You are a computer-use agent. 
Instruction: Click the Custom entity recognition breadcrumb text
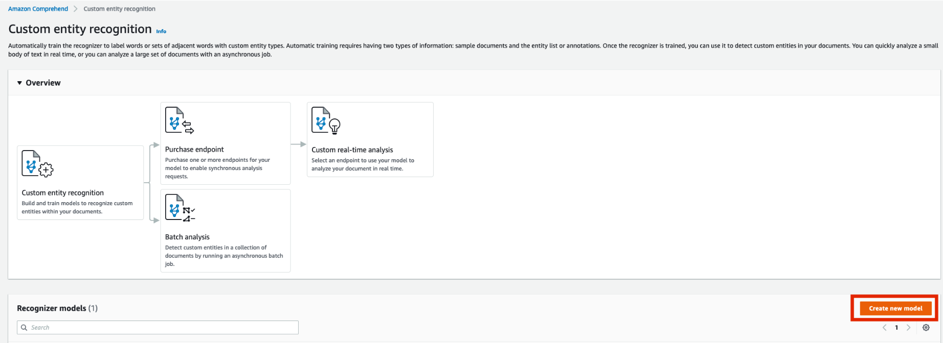coord(119,9)
